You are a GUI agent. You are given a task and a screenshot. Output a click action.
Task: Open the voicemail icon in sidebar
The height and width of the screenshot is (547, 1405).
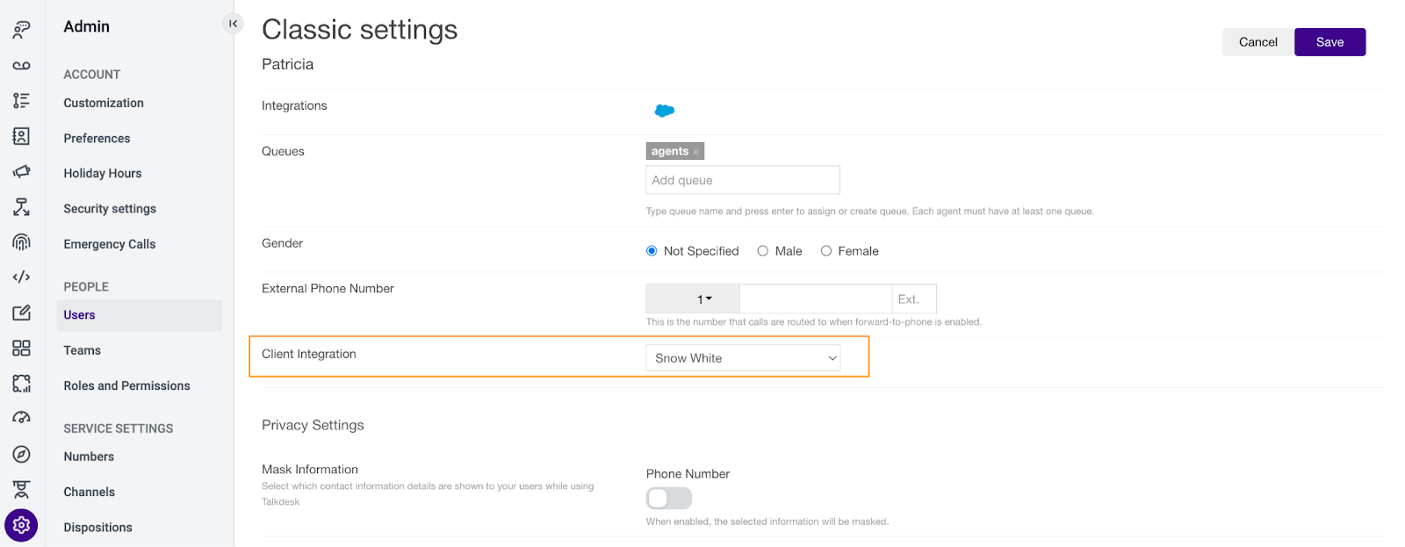click(21, 66)
